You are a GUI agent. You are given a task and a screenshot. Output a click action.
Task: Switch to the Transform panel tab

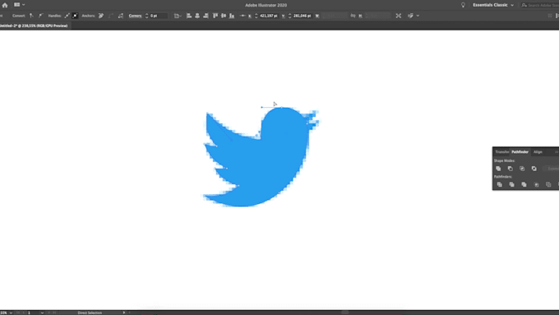pos(502,152)
